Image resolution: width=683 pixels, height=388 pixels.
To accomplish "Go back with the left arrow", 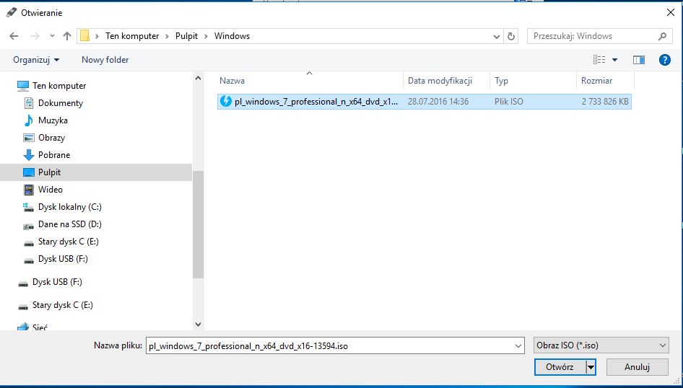I will (14, 36).
